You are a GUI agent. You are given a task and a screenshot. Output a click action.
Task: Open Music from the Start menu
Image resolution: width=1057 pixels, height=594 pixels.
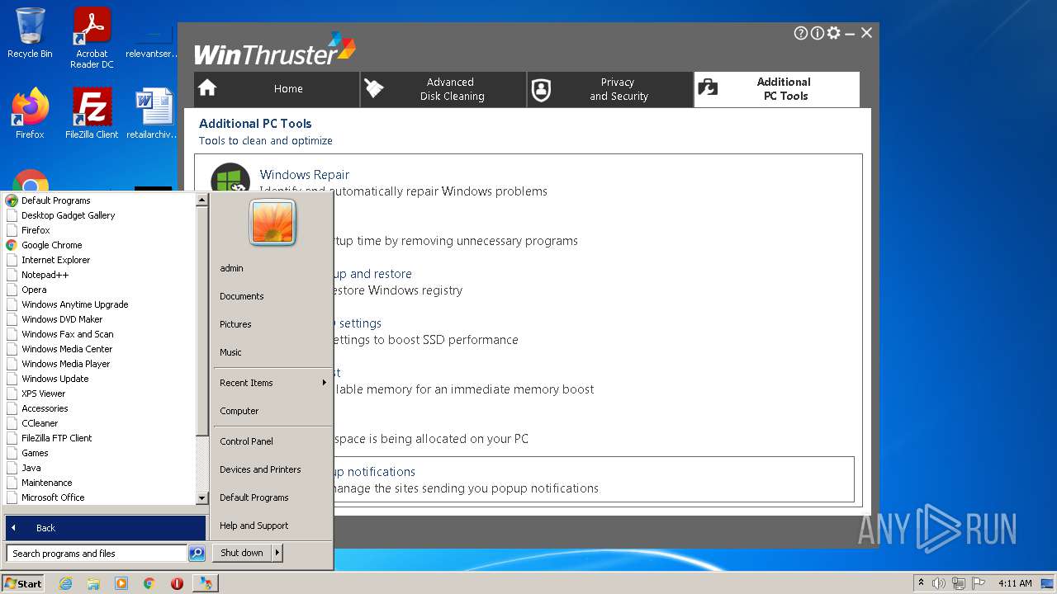(272, 352)
